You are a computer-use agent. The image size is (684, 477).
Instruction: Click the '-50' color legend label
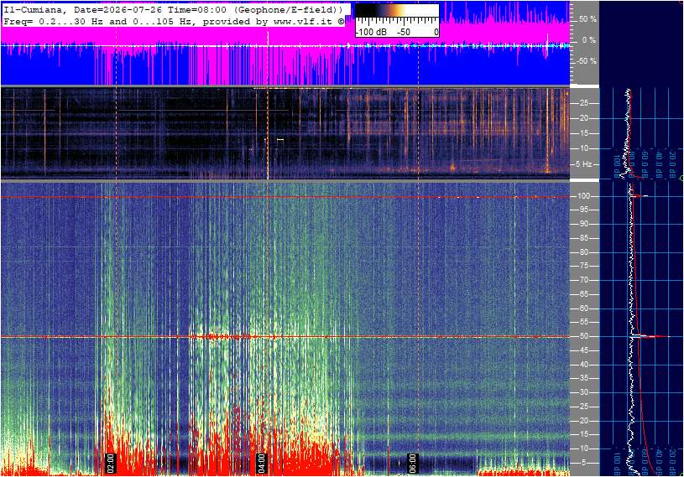[x=404, y=32]
